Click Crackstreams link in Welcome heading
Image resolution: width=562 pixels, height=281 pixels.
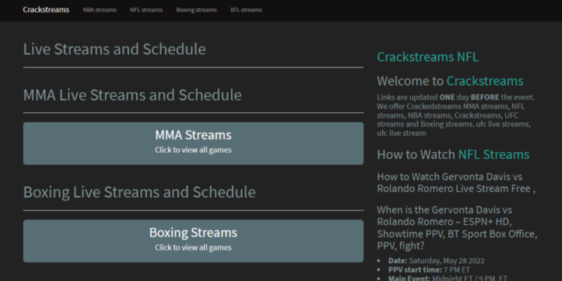click(x=485, y=81)
